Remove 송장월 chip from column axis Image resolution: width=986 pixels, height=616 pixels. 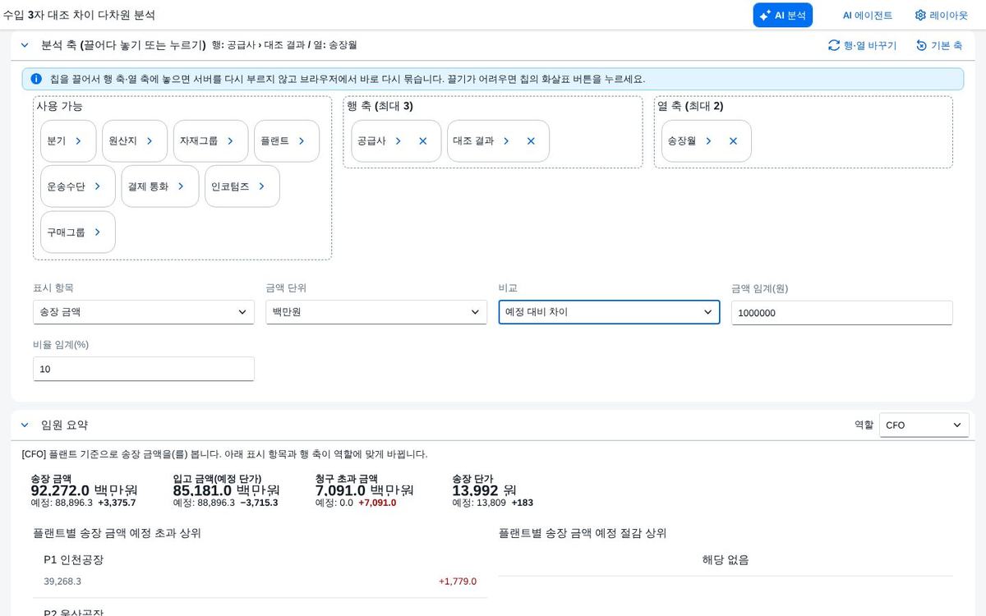click(x=733, y=140)
